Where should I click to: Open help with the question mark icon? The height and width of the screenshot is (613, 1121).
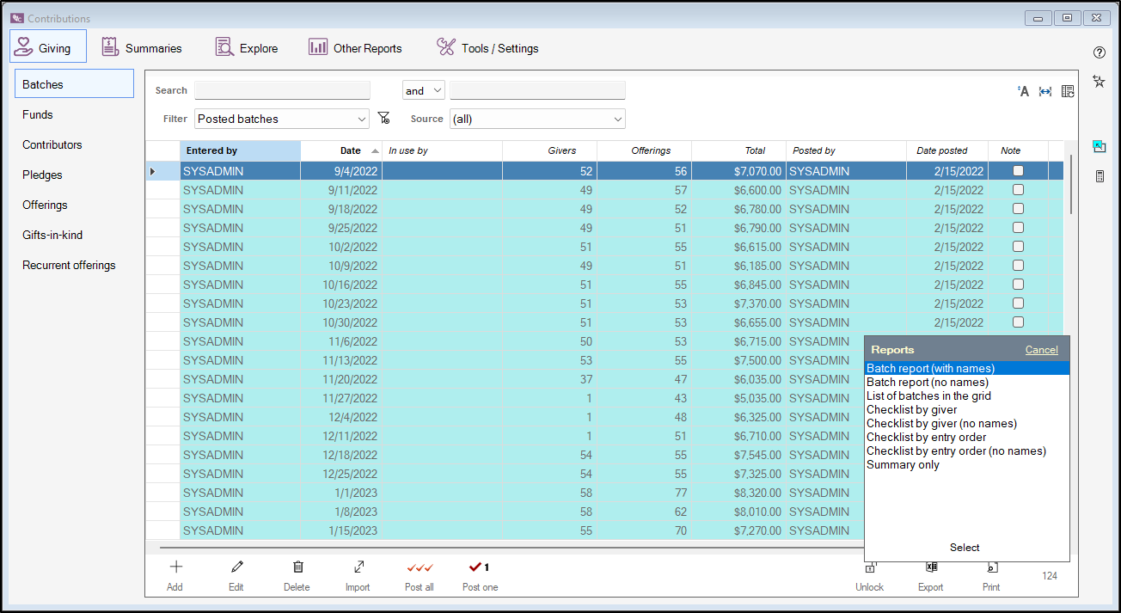1099,52
